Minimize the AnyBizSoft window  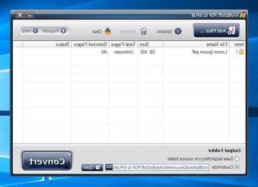(30, 15)
